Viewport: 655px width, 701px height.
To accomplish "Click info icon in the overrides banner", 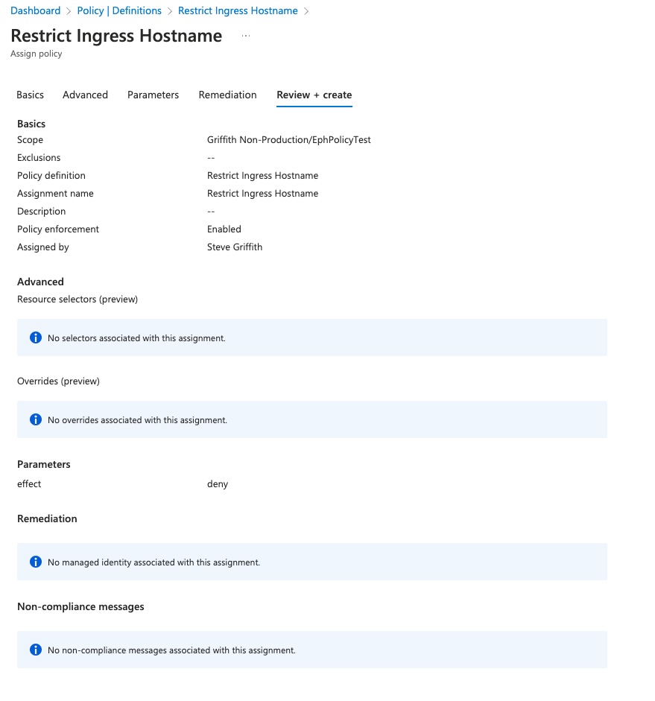I will pyautogui.click(x=35, y=419).
